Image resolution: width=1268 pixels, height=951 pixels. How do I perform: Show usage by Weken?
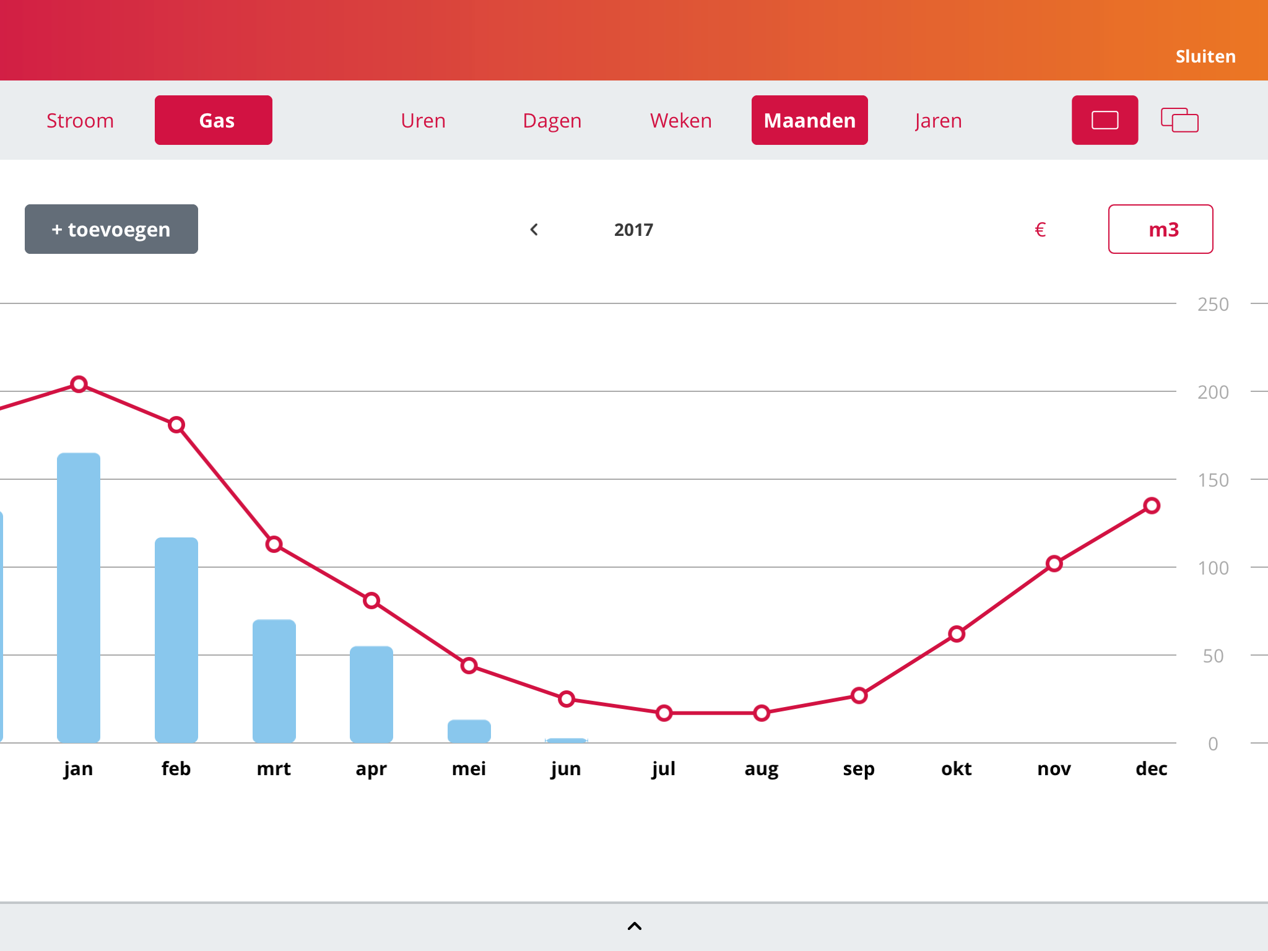[680, 120]
